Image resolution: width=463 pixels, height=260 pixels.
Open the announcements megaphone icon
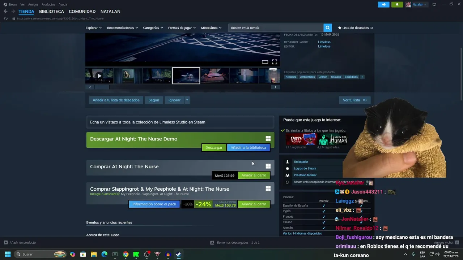click(x=383, y=4)
